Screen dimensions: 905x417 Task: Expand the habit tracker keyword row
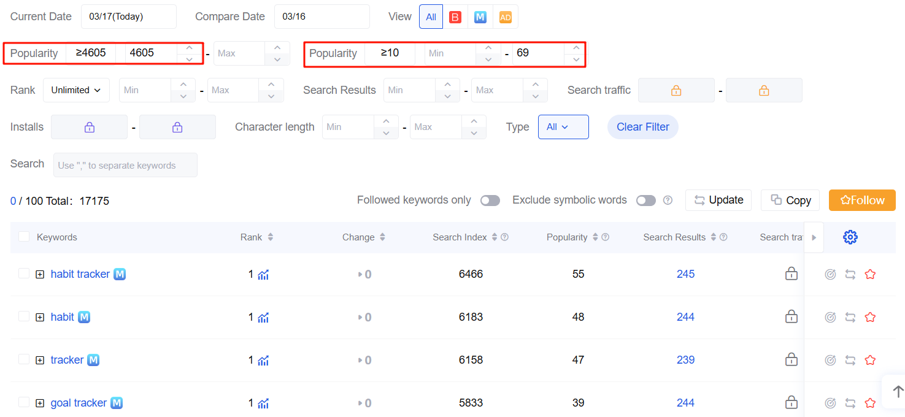click(x=40, y=275)
